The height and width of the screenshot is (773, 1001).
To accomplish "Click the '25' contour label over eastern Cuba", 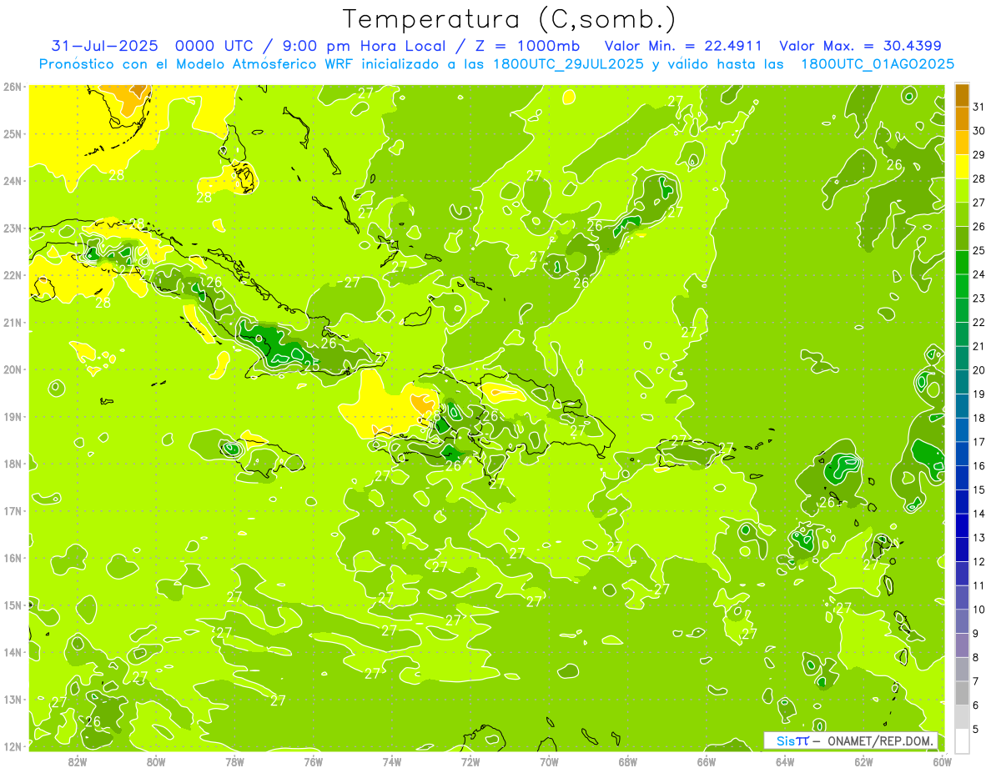I will point(311,366).
